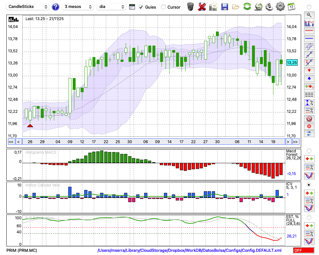319x255 pixels.
Task: Click ICV panel red-green arrows icon
Action: [x=309, y=193]
